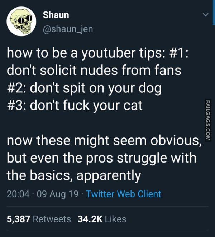Click the '#2: don't spit on your dog' line
215x237 pixels.
(x=84, y=88)
